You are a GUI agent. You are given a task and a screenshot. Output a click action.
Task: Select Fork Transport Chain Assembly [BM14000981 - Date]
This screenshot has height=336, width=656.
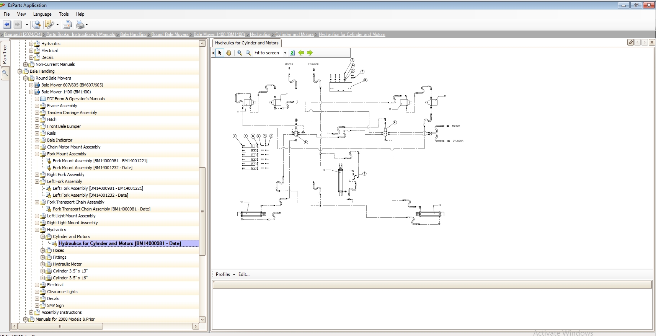[101, 209]
